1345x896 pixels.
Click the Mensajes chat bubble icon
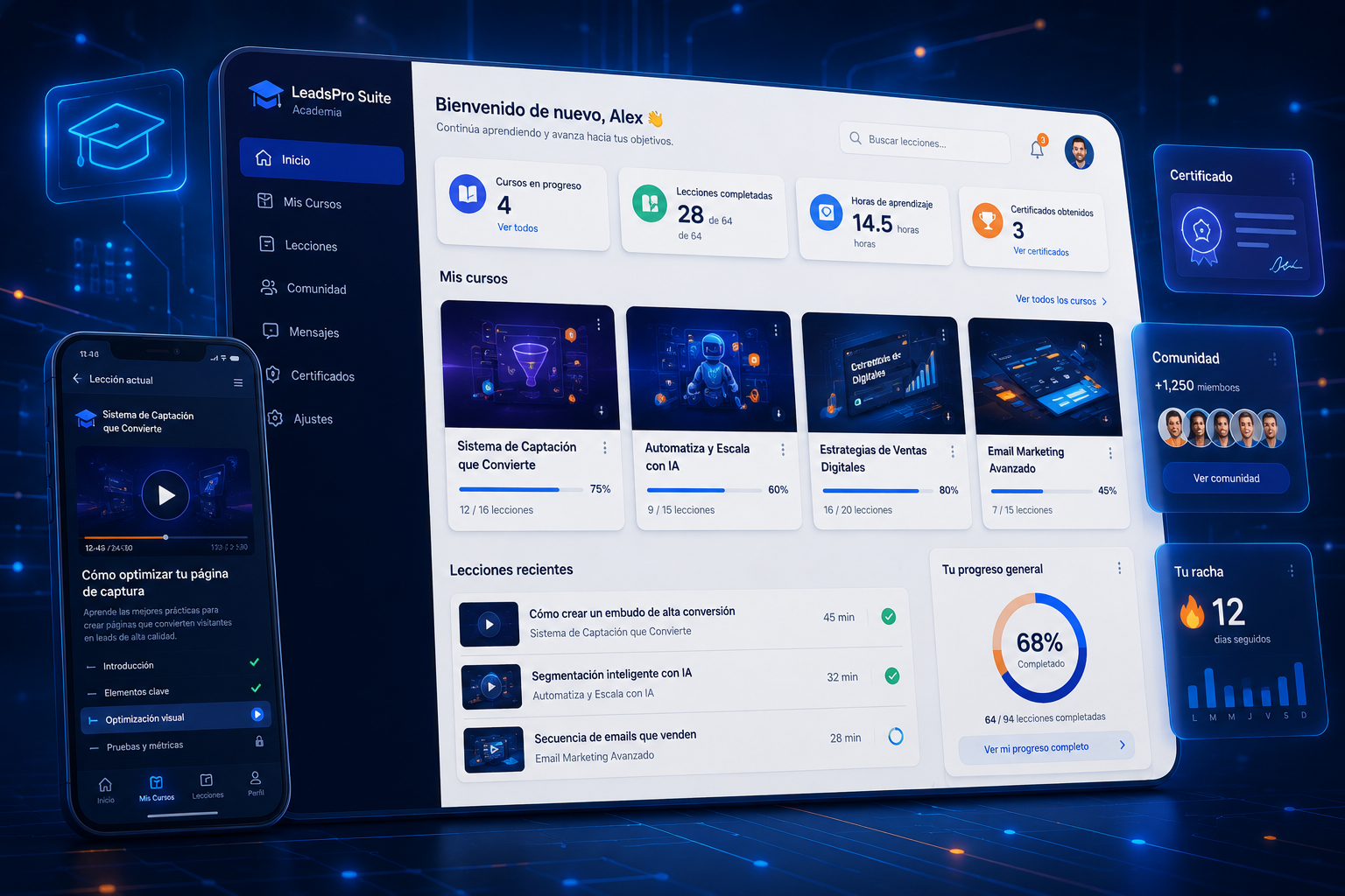271,331
